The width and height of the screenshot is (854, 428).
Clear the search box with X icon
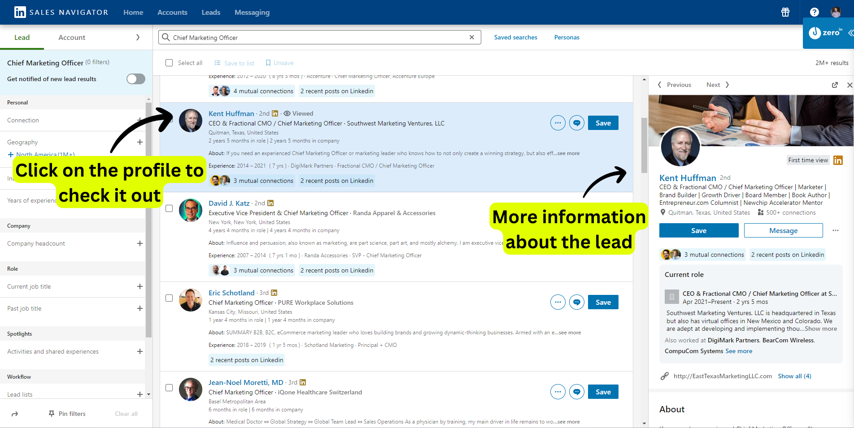(472, 37)
